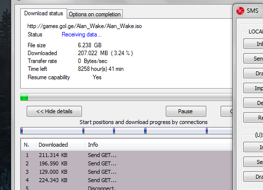
Task: Select connection row 224.343 KB
Action: tap(127, 180)
